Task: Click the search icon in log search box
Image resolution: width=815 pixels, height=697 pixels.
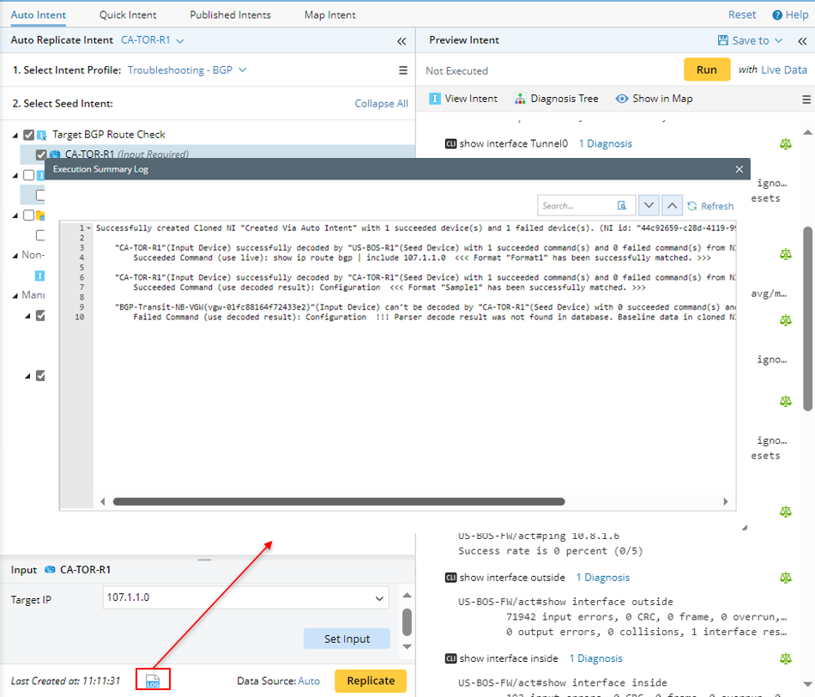Action: [622, 205]
